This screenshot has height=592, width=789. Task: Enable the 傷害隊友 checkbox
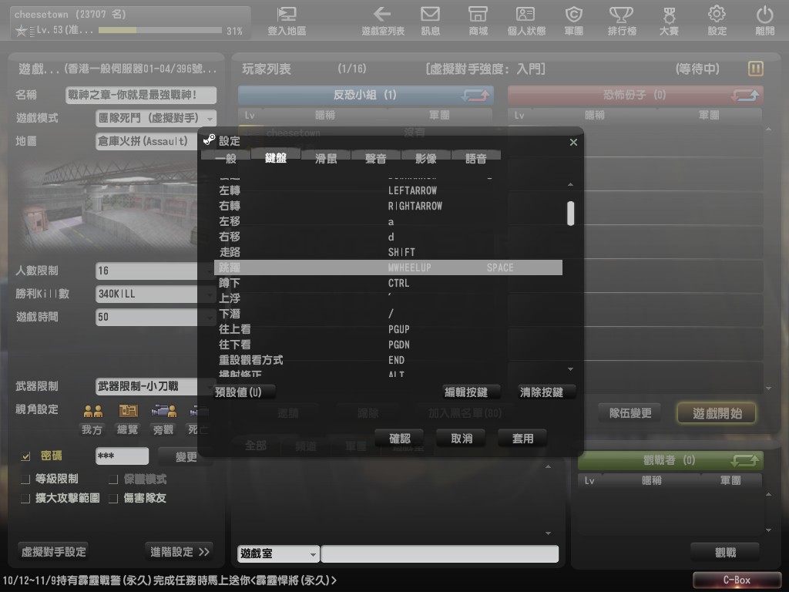tap(113, 499)
